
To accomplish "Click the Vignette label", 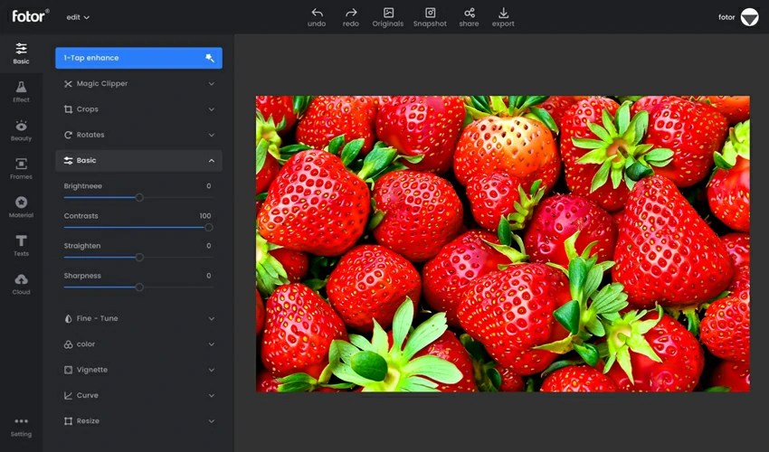I will click(91, 370).
